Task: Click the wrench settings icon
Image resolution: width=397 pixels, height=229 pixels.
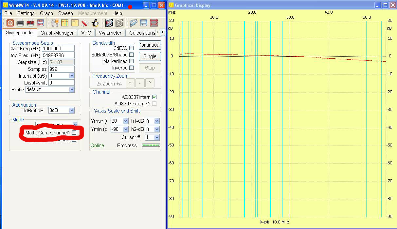Action: pos(54,23)
